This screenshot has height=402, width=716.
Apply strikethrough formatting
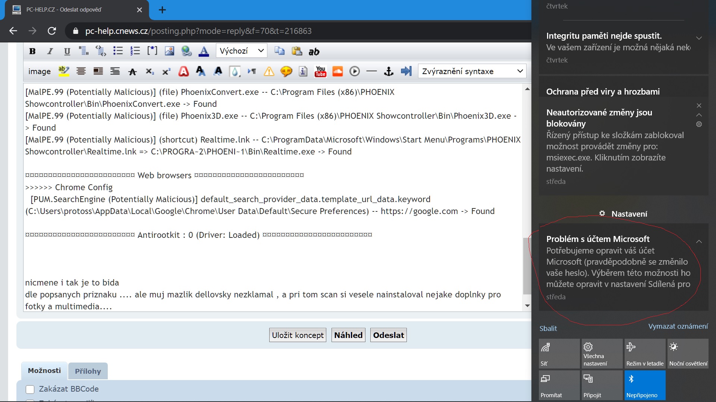(132, 71)
